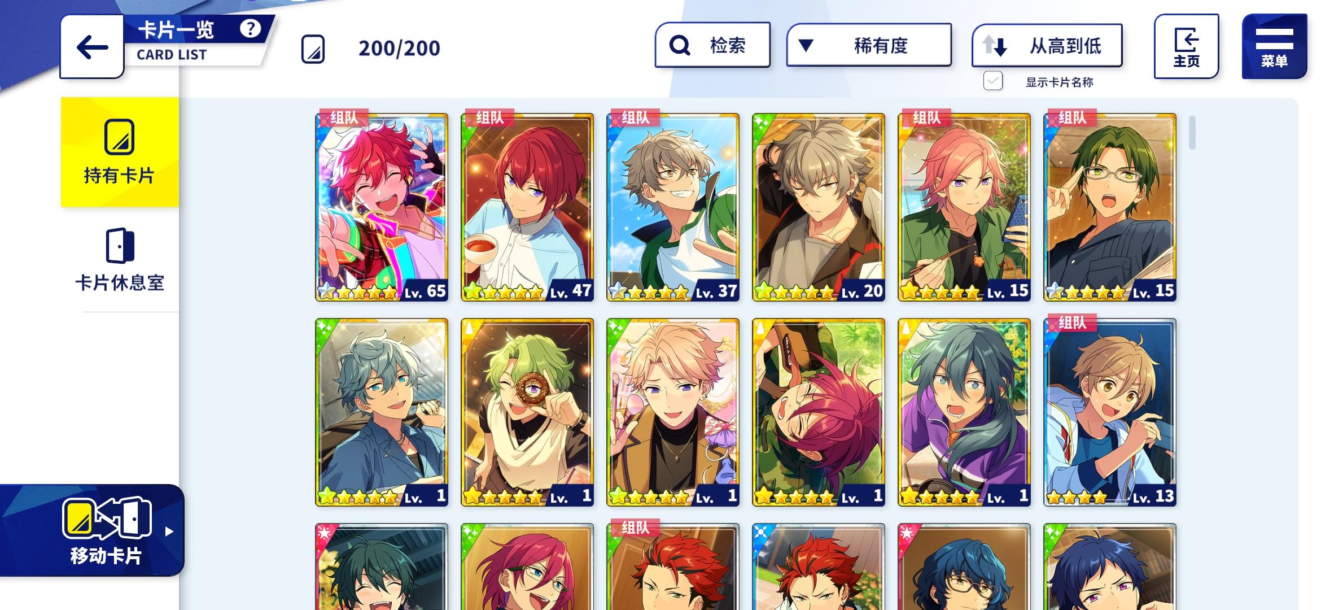Open the 菜单 hamburger menu
1321x610 pixels.
click(1274, 46)
